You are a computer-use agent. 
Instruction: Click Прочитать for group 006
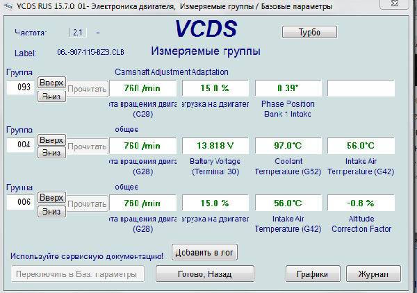88,203
